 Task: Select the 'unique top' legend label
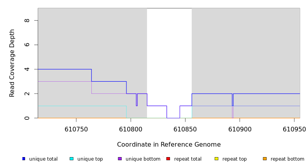(90, 159)
